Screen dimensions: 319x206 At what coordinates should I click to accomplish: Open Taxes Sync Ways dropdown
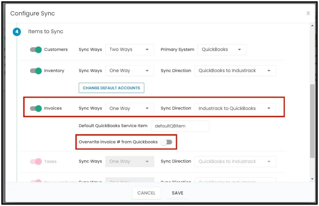tap(130, 161)
